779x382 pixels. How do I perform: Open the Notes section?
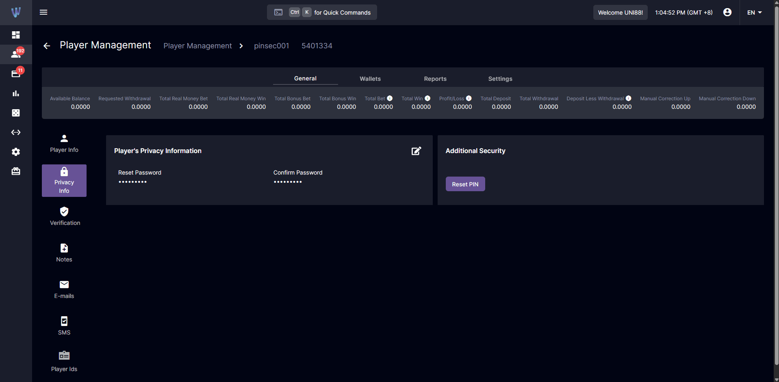tap(64, 253)
